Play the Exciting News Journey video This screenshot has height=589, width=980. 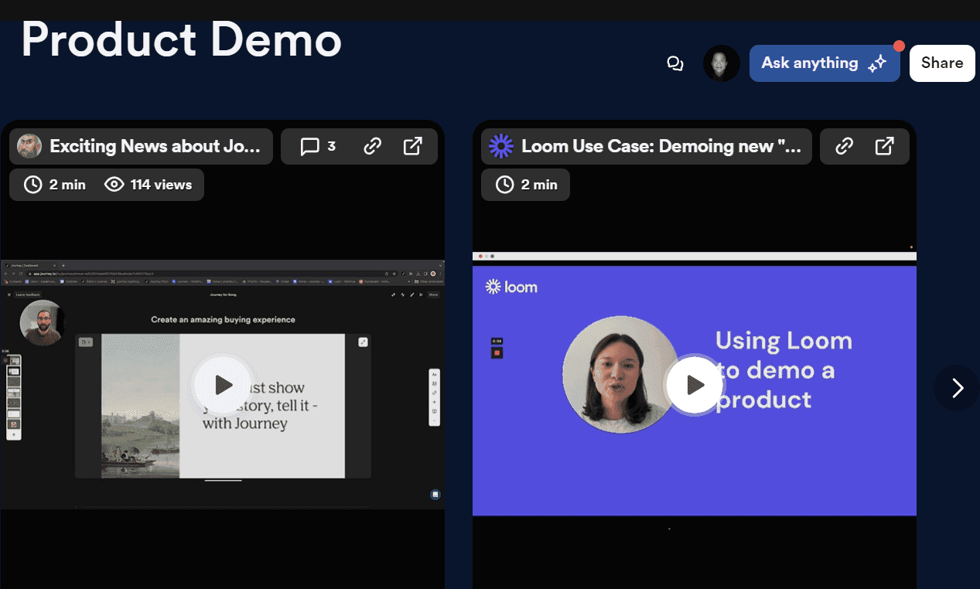click(x=223, y=384)
